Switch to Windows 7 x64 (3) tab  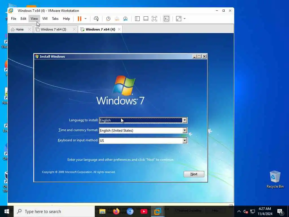tap(53, 29)
